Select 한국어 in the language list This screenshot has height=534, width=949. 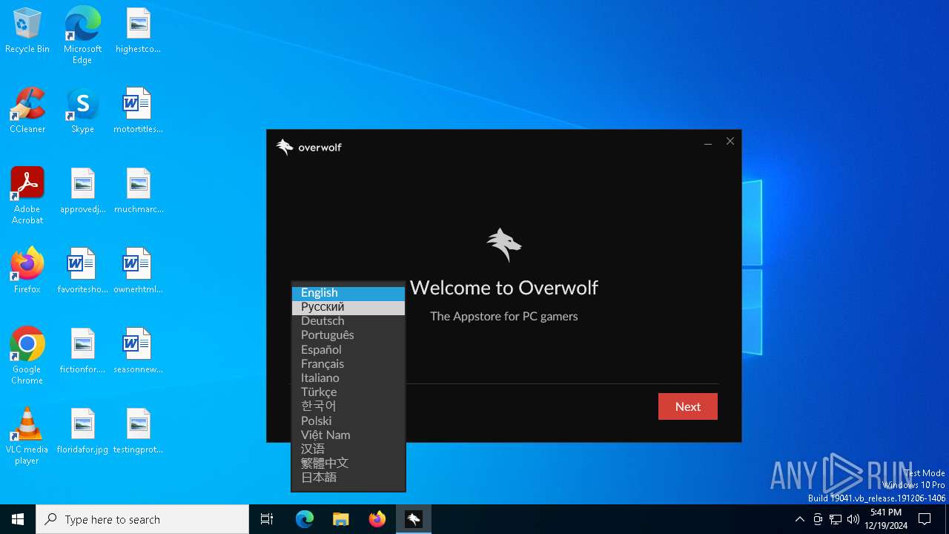click(348, 406)
